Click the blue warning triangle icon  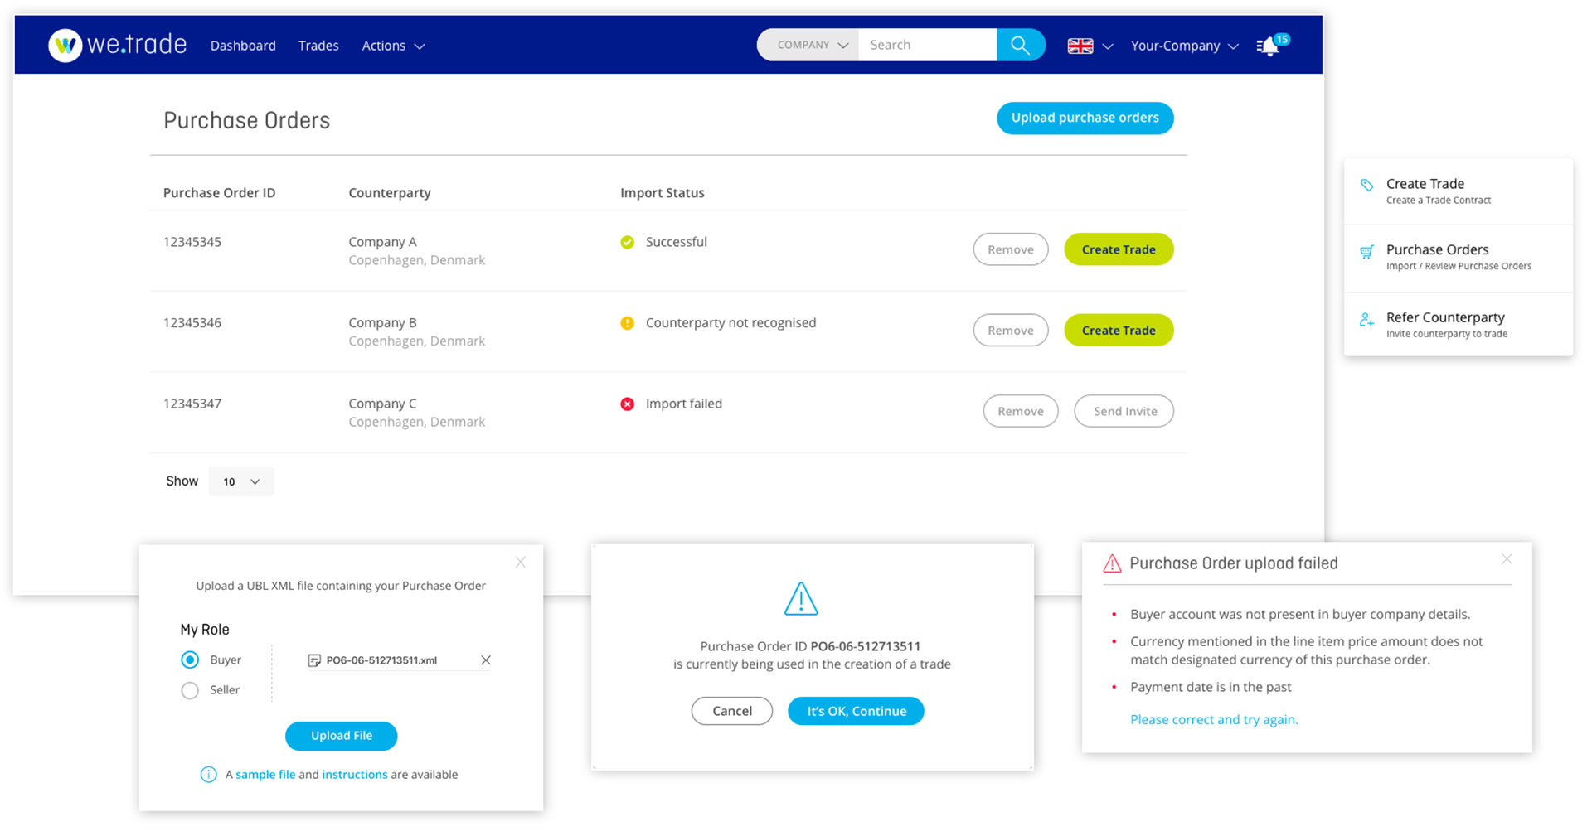[x=801, y=599]
